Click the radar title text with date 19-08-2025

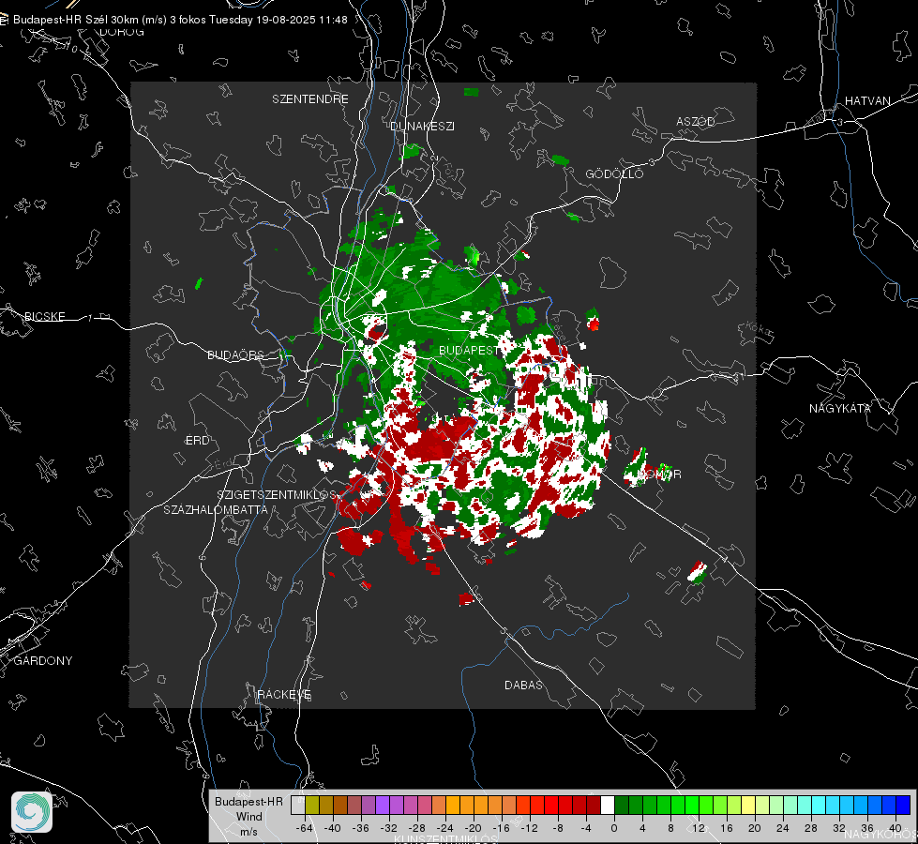click(x=180, y=20)
